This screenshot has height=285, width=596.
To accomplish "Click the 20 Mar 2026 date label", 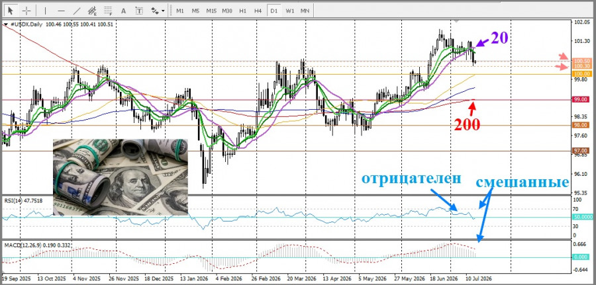I will click(x=302, y=278).
